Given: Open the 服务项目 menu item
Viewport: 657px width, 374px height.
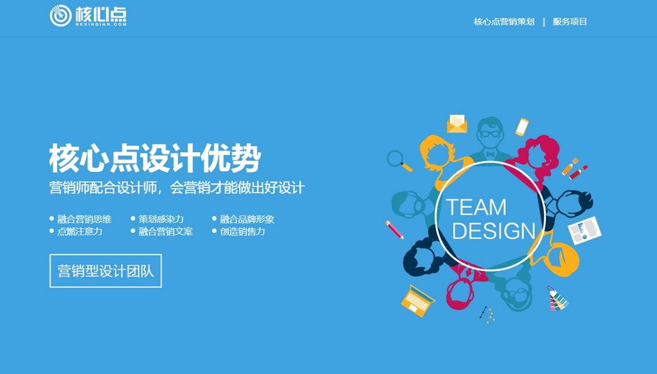Looking at the screenshot, I should [570, 22].
